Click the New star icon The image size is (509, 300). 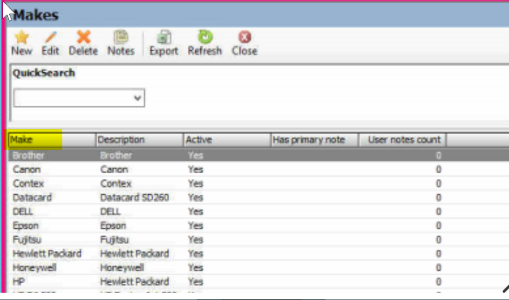(22, 37)
